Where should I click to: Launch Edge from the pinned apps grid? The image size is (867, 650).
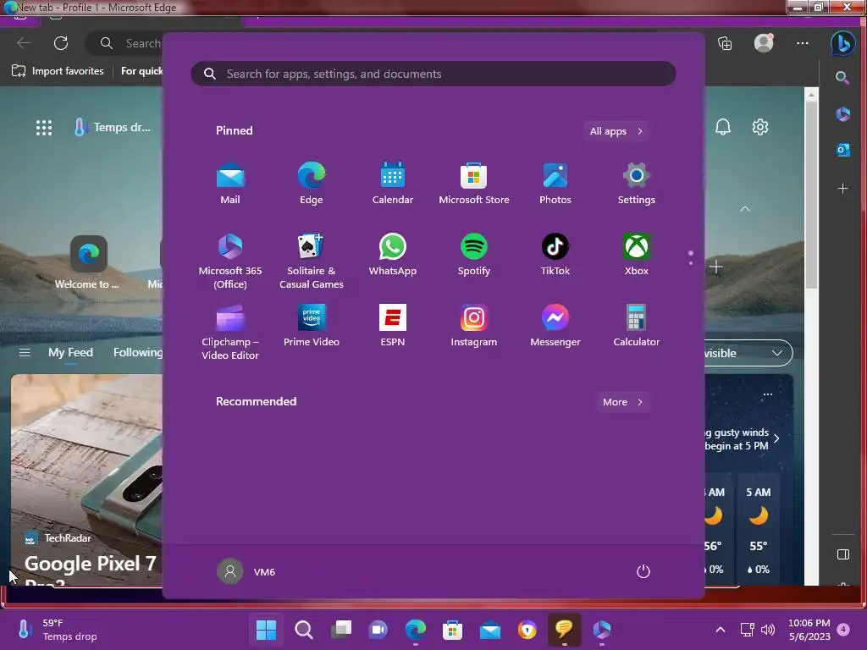pyautogui.click(x=312, y=184)
